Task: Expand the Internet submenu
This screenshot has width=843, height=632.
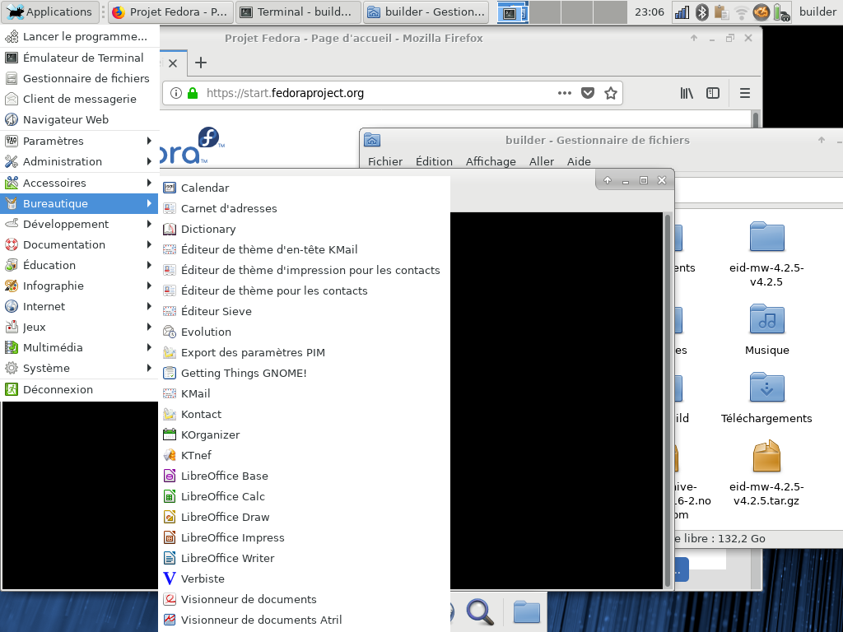Action: tap(80, 306)
